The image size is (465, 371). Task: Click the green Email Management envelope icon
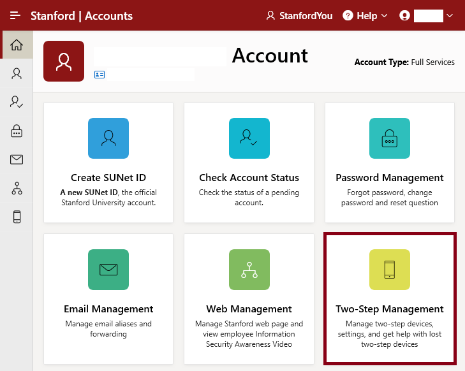(x=108, y=270)
